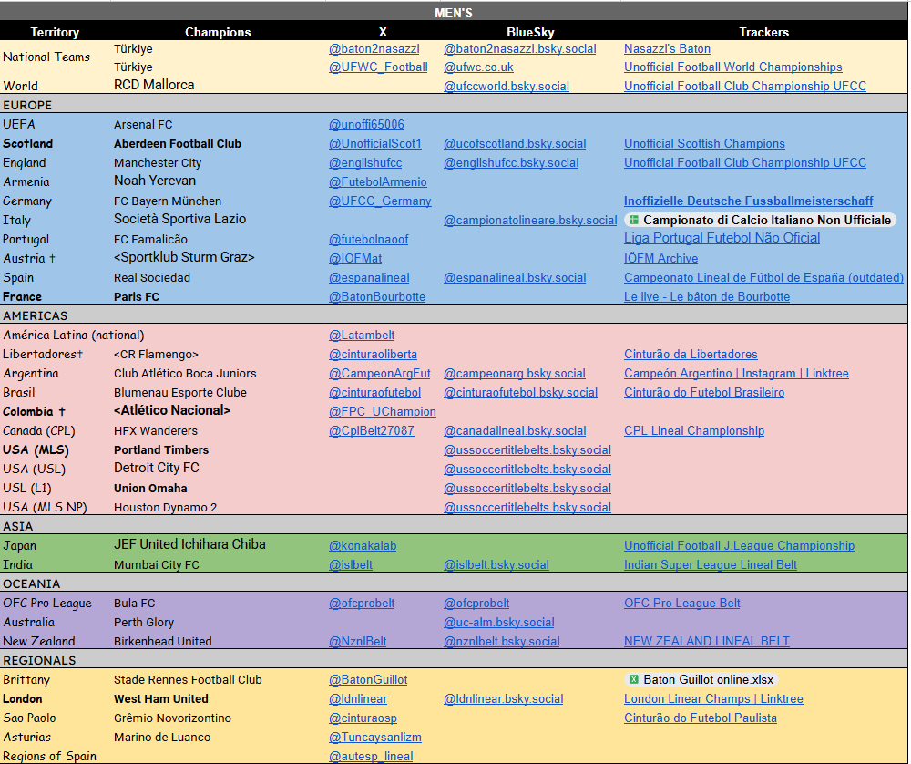
Task: Open the @BatonGuillot X link
Action: (x=368, y=681)
